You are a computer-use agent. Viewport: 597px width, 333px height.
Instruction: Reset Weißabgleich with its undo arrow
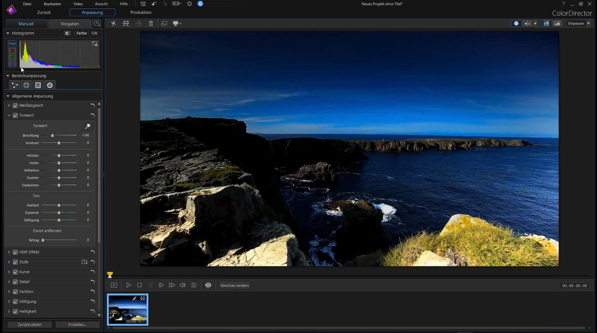pos(93,105)
